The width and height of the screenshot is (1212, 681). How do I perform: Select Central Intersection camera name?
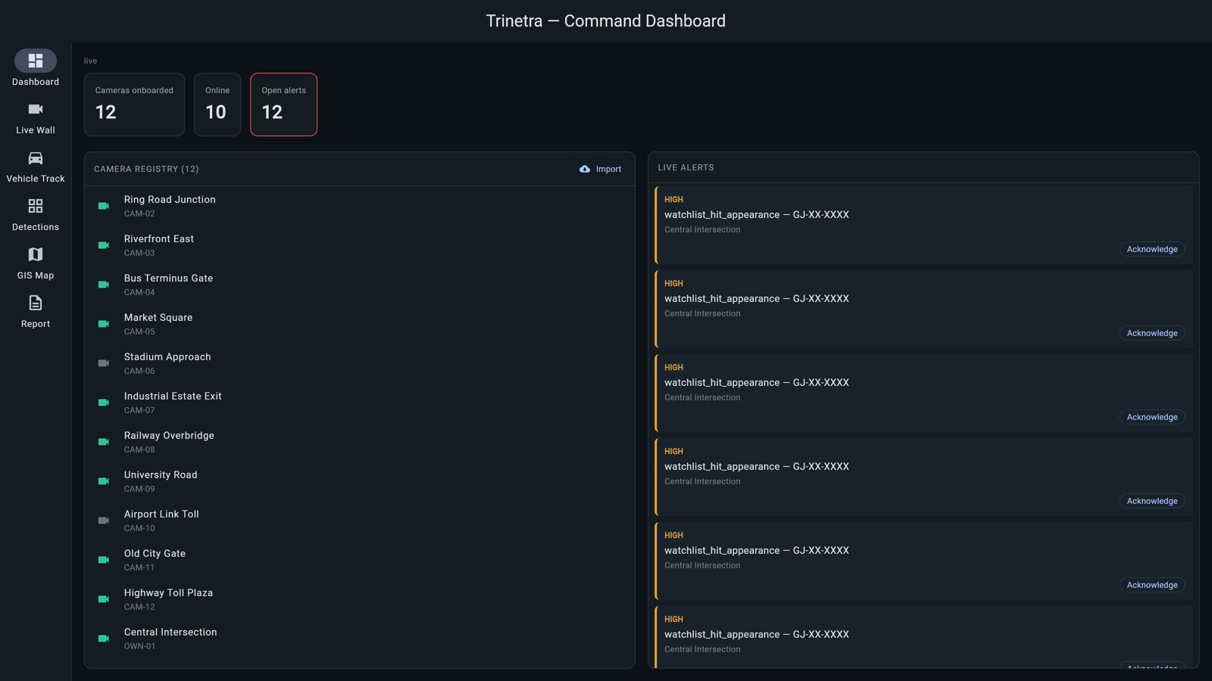(x=170, y=633)
